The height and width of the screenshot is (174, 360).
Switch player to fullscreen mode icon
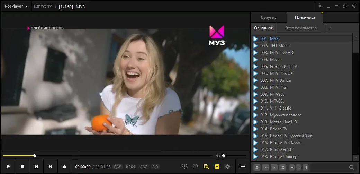click(x=345, y=7)
